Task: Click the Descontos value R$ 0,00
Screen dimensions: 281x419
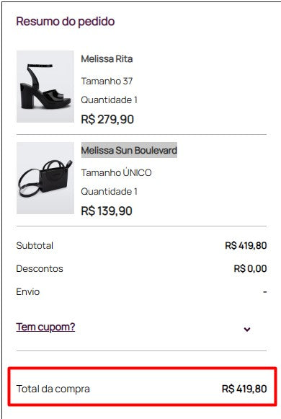Action: [250, 268]
